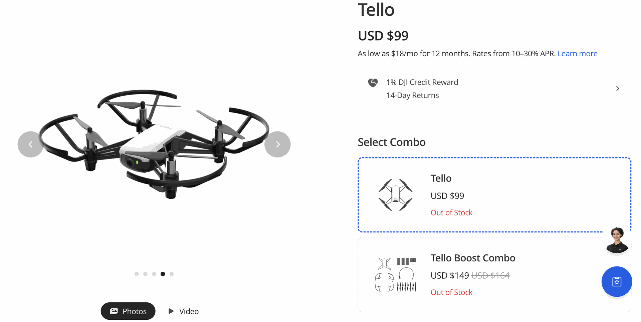Select the Tello Boost Combo option

[494, 275]
